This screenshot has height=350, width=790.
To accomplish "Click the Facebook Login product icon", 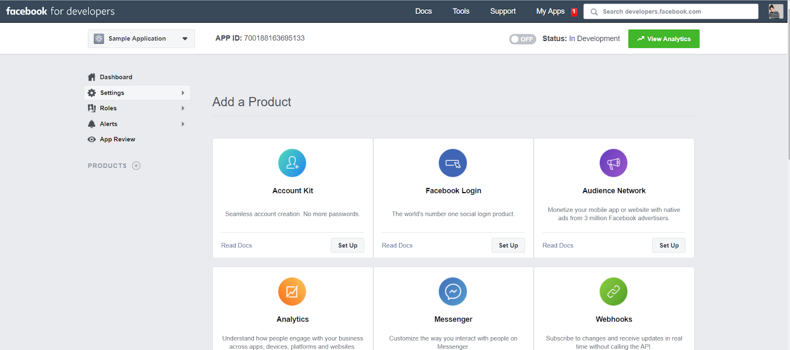I will point(453,163).
